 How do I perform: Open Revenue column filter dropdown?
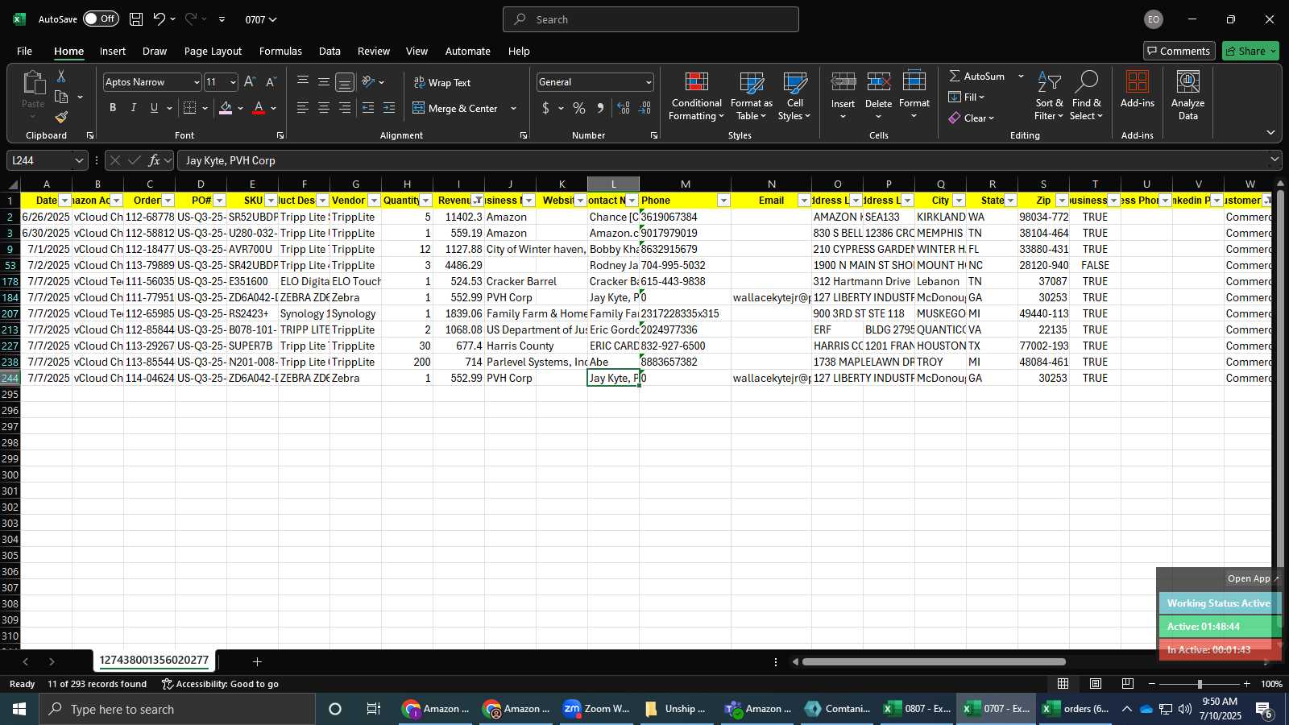tap(478, 201)
